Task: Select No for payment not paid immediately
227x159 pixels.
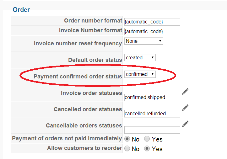Action: pos(127,139)
